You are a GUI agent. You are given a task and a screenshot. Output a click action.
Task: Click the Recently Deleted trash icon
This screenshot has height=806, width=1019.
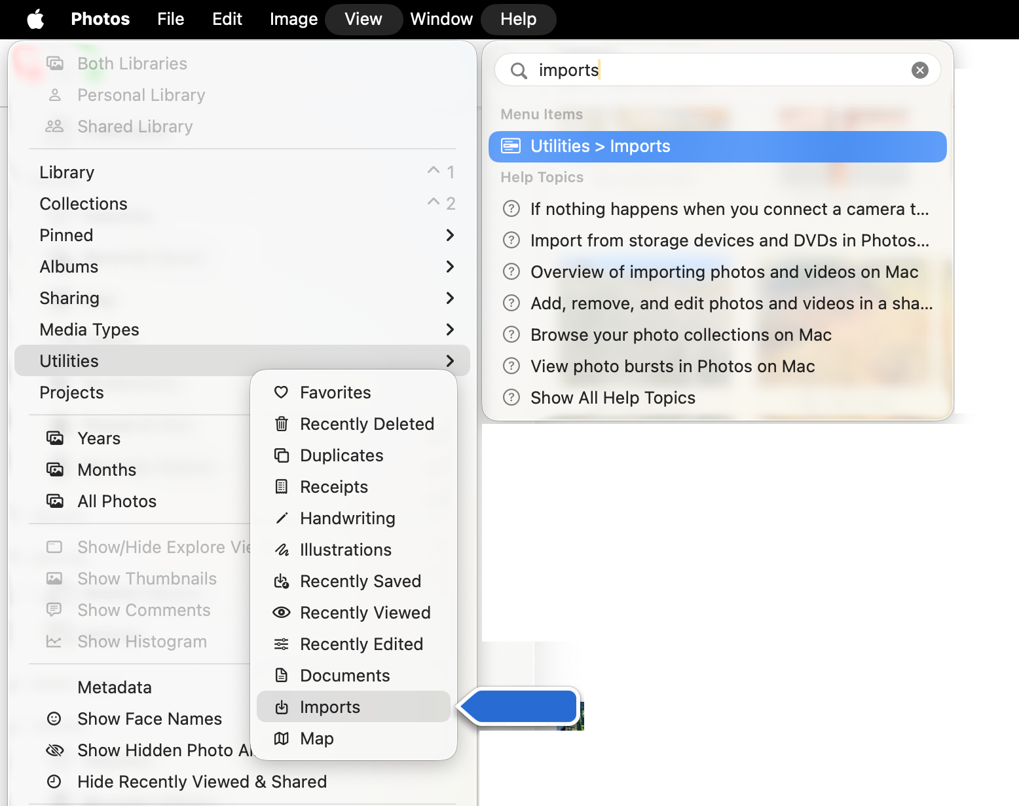281,424
